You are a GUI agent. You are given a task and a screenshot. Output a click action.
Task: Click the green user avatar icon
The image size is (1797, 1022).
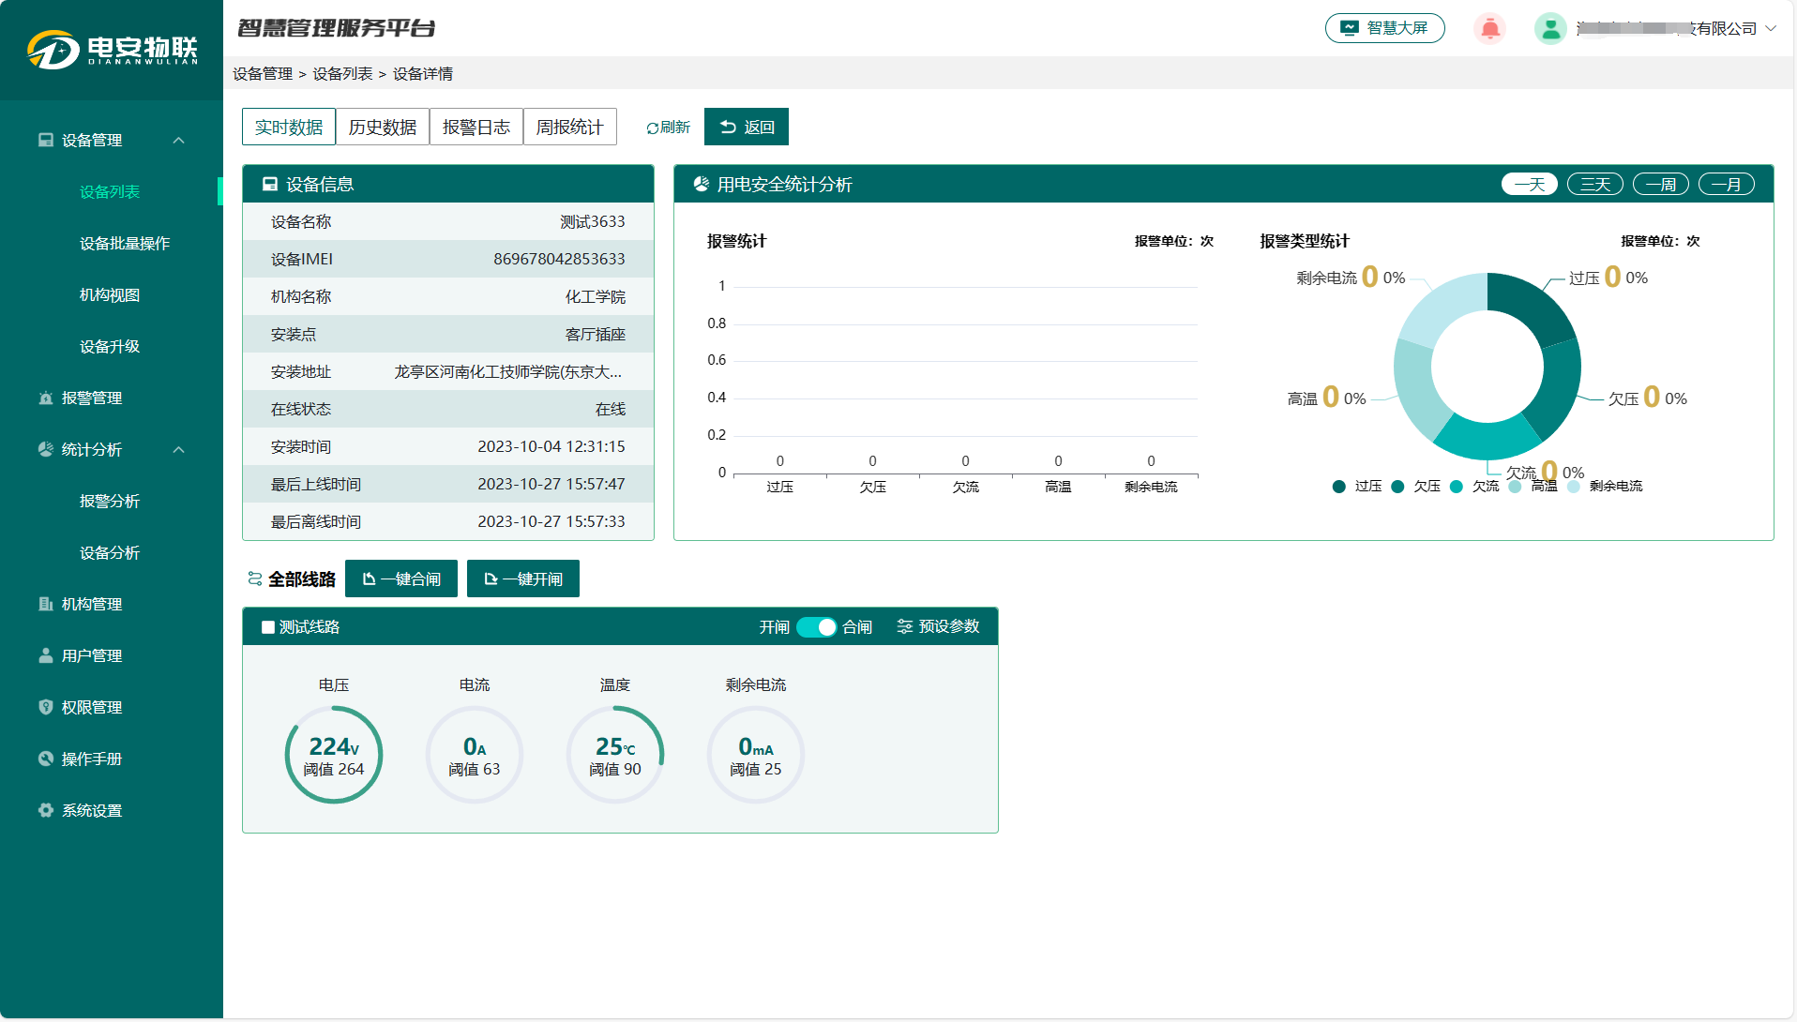(x=1550, y=29)
